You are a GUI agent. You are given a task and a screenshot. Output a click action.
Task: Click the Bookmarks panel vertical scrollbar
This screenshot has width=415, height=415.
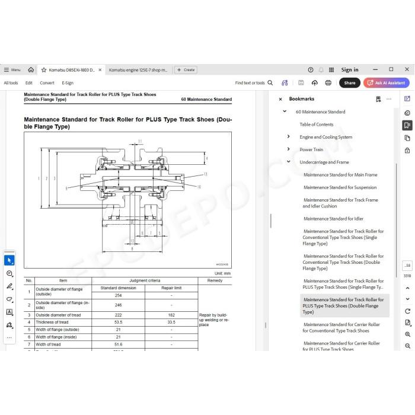point(396,220)
